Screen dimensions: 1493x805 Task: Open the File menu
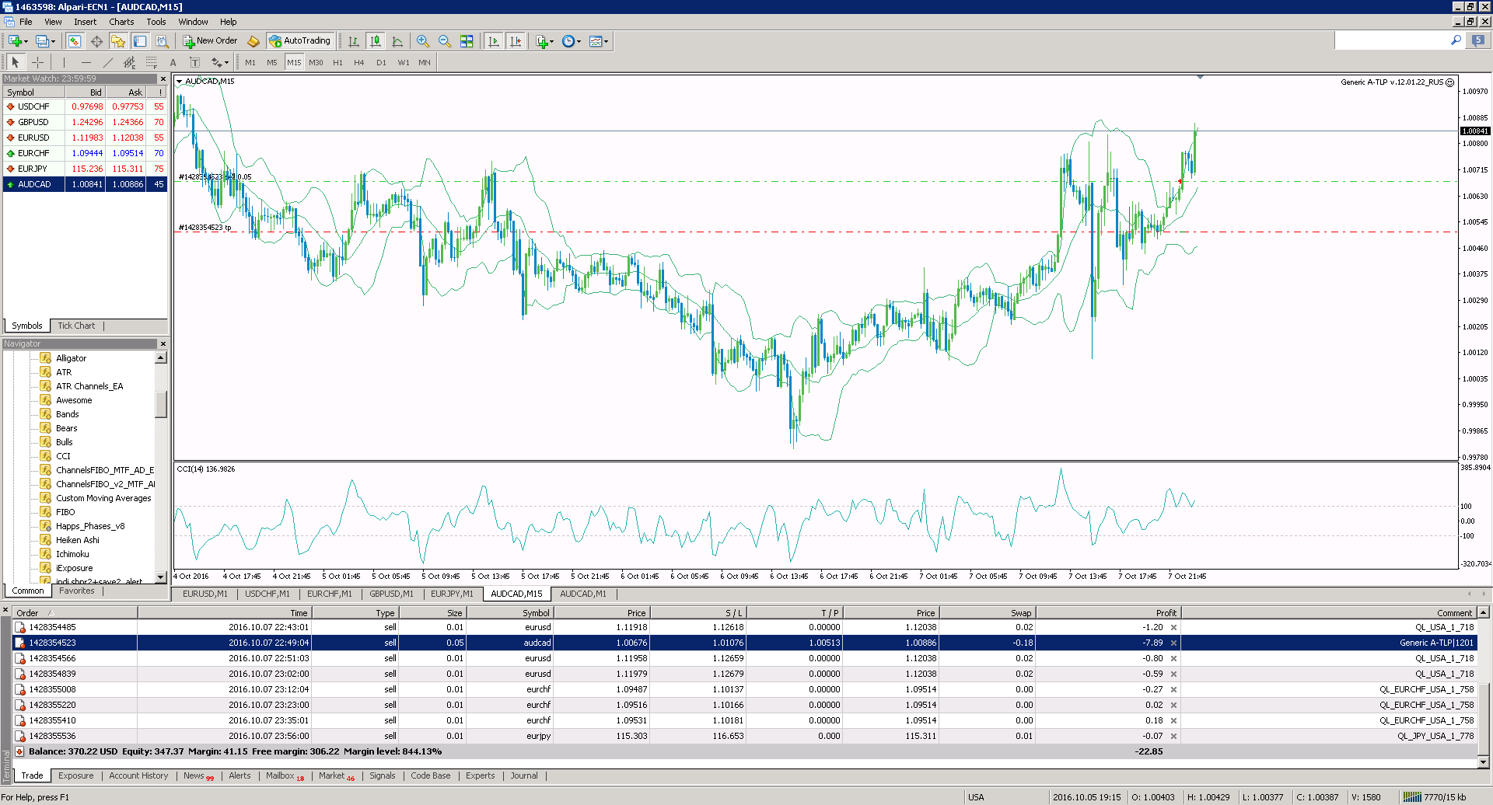click(x=26, y=22)
